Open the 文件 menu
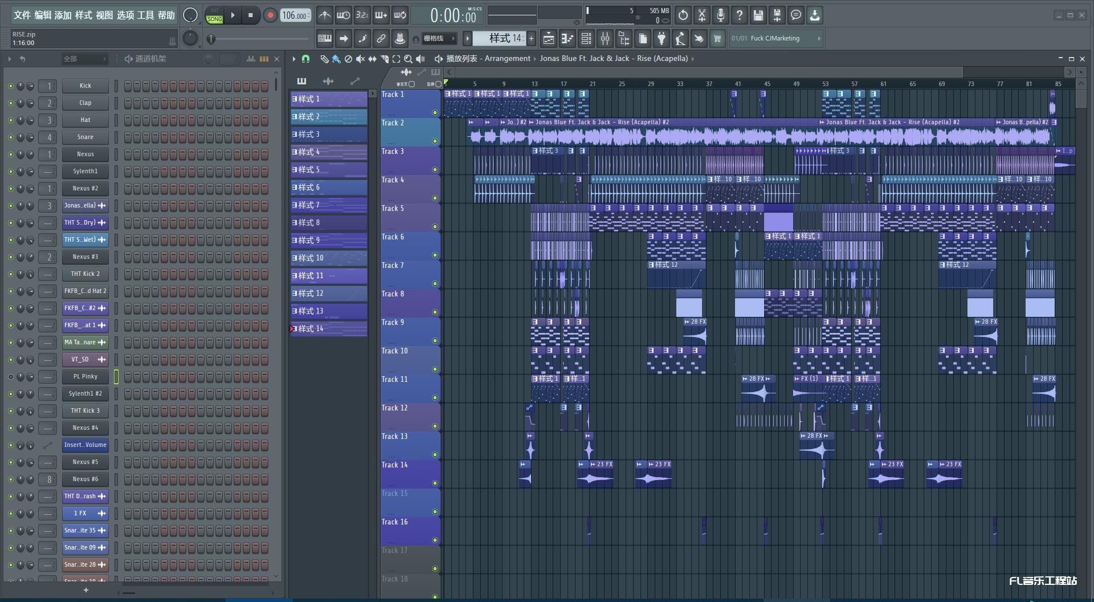1094x602 pixels. click(x=22, y=15)
